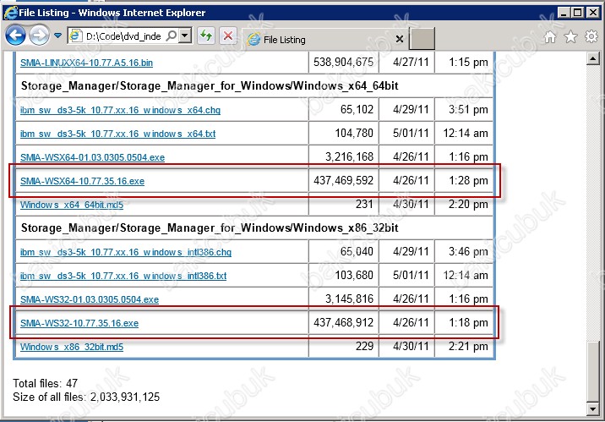Open the recent pages dropdown arrow
Screen dimensions: 605x422
click(57, 36)
